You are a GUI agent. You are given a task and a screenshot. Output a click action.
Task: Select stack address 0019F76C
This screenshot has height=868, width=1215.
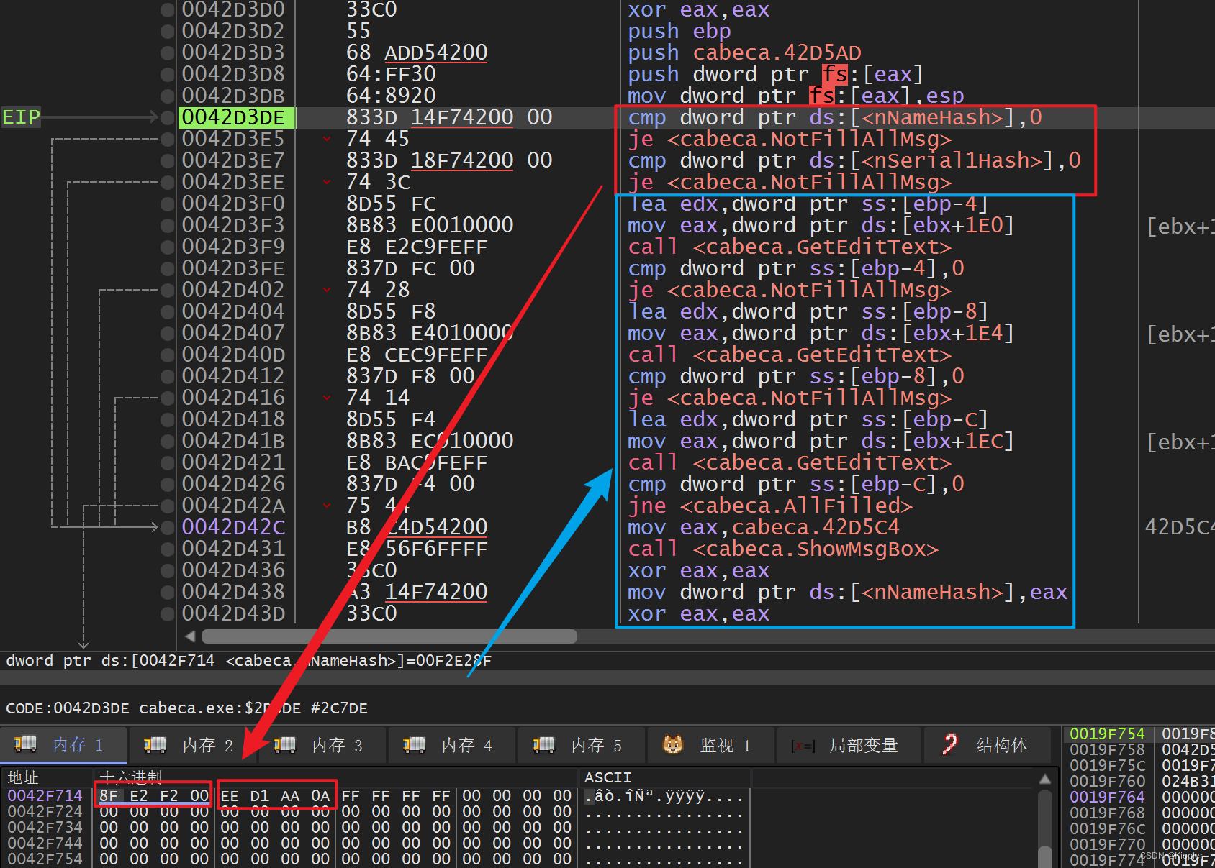click(x=1107, y=828)
